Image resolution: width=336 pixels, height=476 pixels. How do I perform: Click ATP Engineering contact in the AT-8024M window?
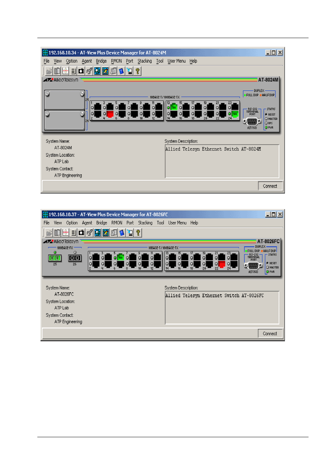coord(68,175)
